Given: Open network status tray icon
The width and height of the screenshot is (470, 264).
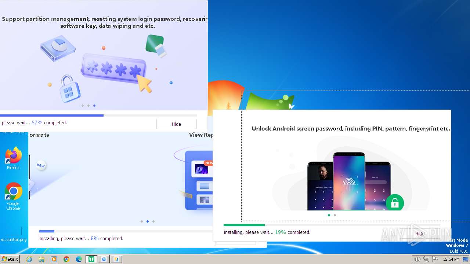Looking at the screenshot, I should (x=426, y=259).
